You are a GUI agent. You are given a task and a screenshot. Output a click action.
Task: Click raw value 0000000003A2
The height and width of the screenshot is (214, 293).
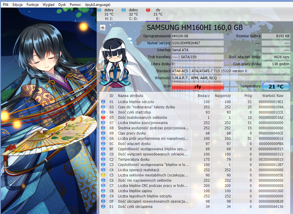271,118
